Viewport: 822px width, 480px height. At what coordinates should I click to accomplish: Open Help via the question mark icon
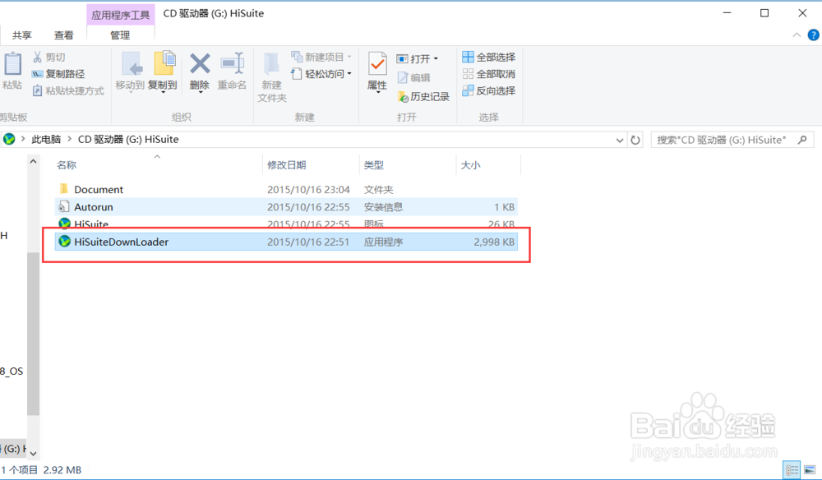tap(814, 35)
